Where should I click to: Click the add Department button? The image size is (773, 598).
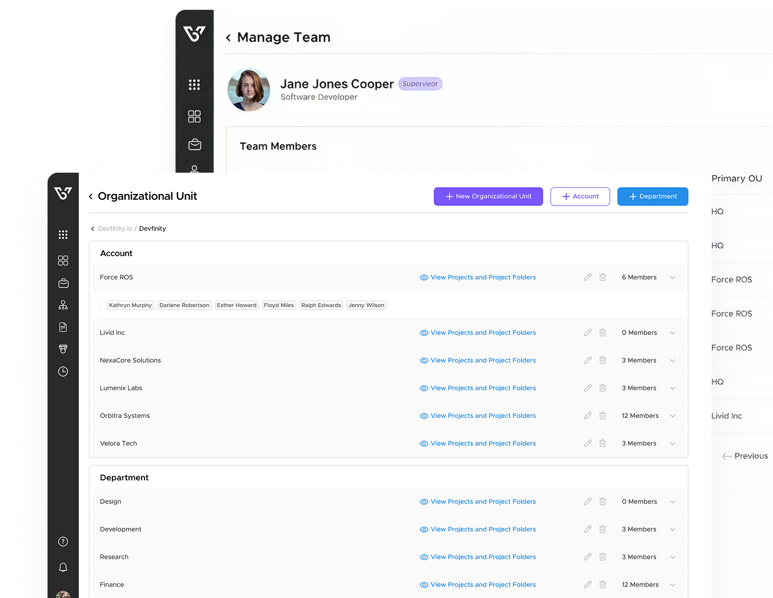click(x=653, y=196)
